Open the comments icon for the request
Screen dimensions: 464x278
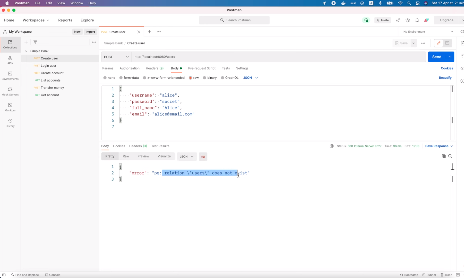447,43
